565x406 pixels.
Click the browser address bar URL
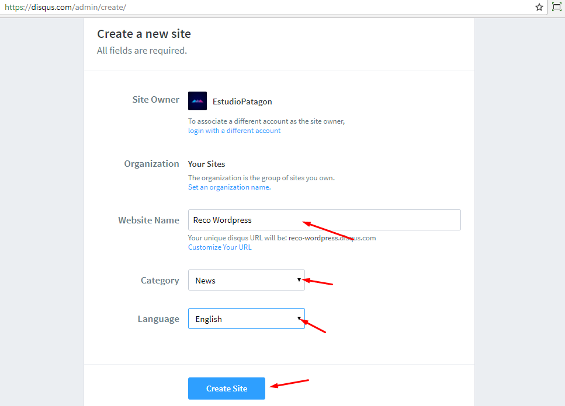pyautogui.click(x=65, y=8)
